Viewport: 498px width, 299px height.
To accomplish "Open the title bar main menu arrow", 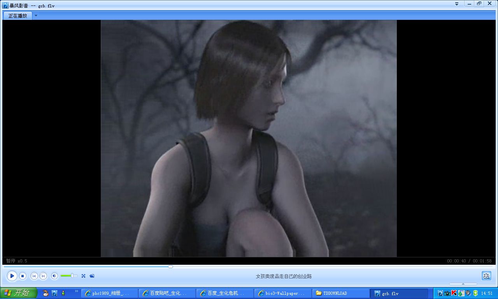I will [457, 4].
